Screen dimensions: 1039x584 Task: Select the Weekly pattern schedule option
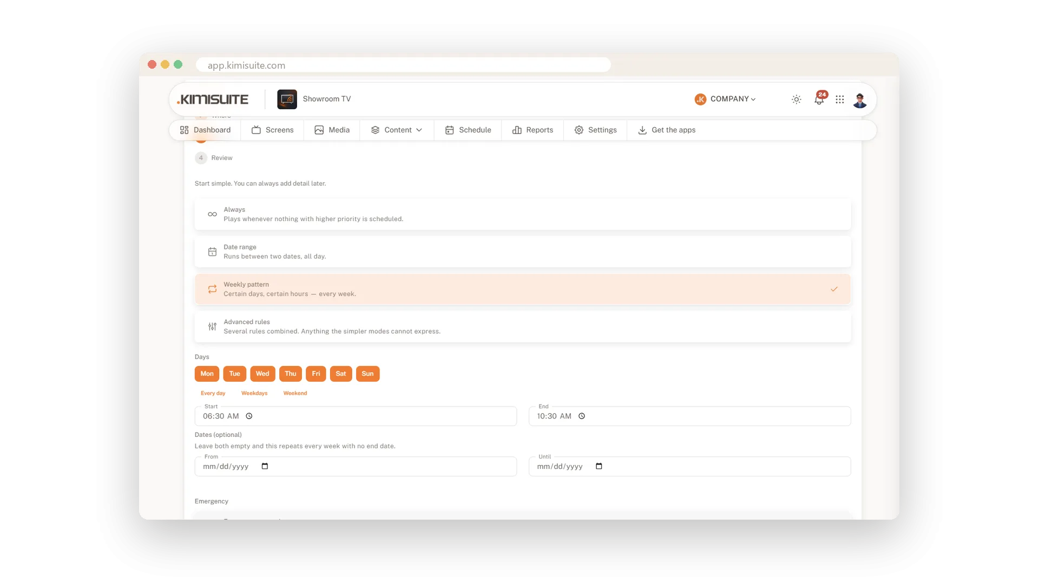click(523, 289)
